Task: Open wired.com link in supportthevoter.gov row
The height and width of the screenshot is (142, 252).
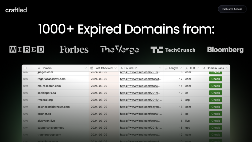Action: tap(141, 128)
